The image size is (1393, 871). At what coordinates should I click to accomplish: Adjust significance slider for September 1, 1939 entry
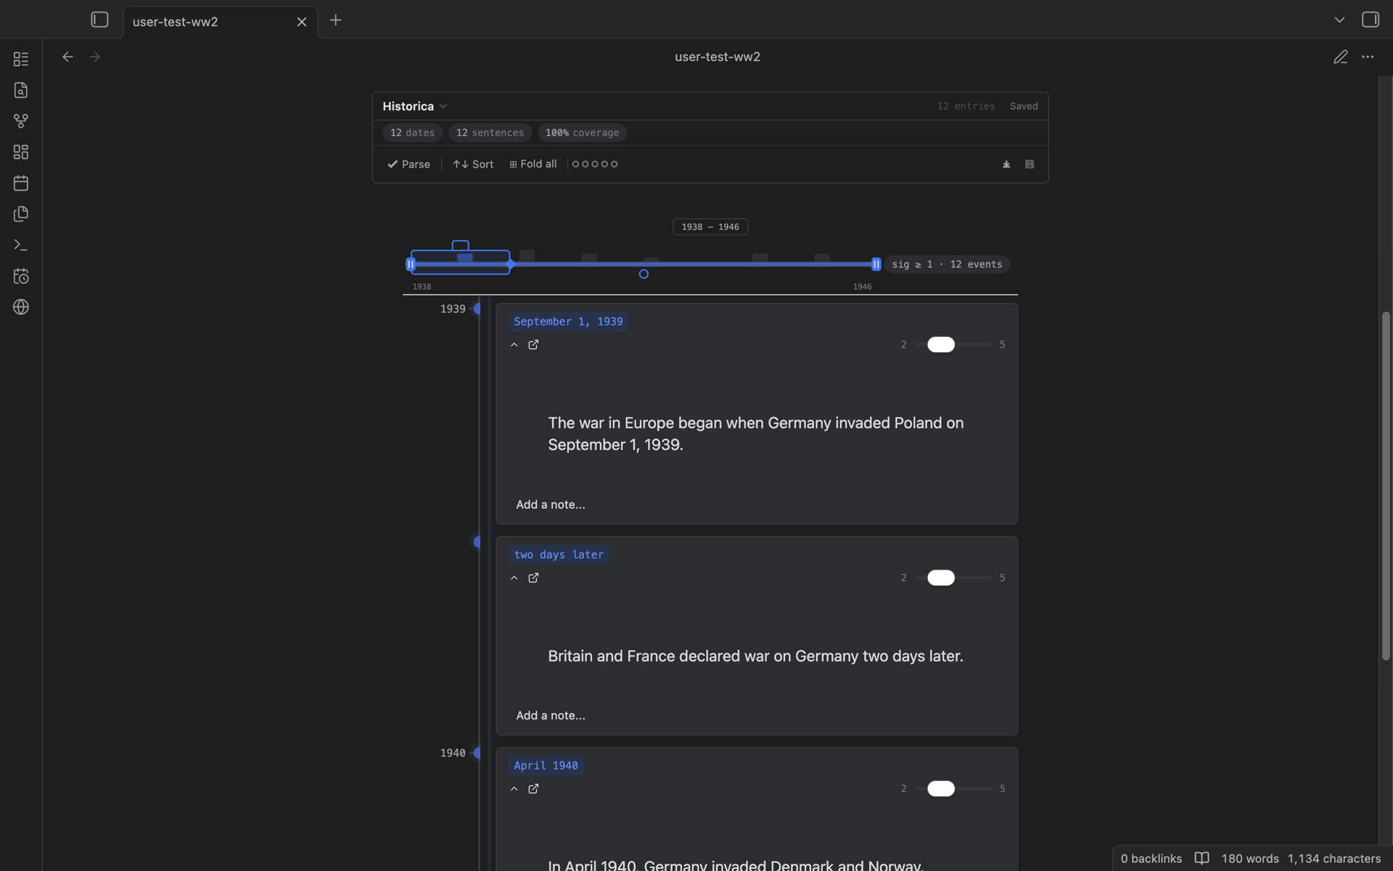941,345
